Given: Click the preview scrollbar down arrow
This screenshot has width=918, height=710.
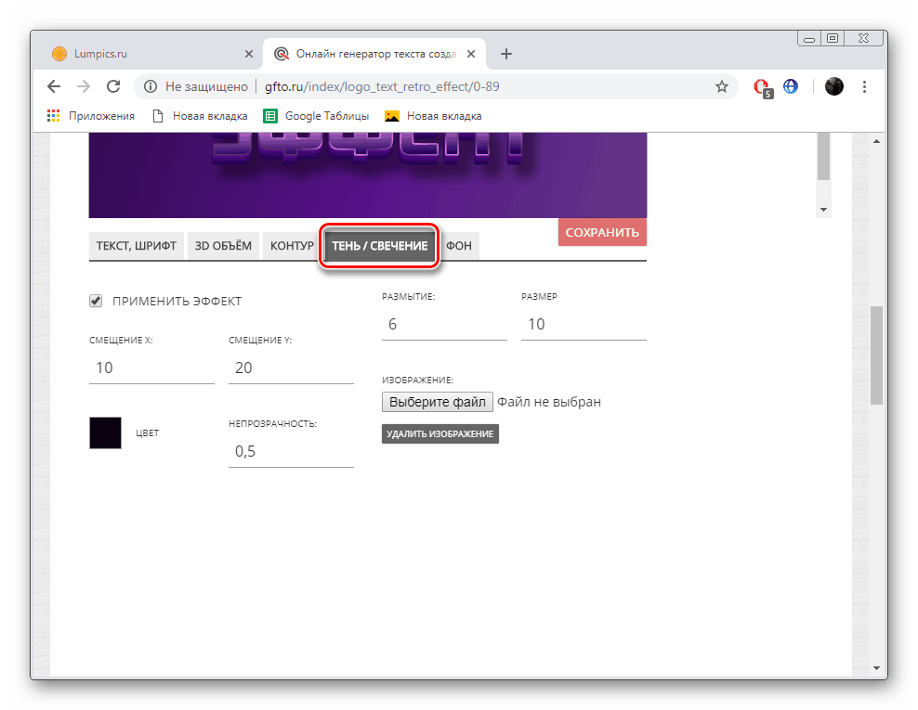Looking at the screenshot, I should (824, 210).
